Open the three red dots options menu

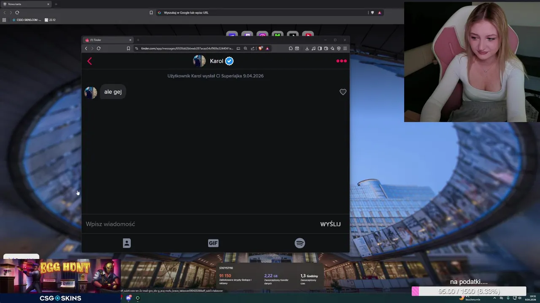341,61
